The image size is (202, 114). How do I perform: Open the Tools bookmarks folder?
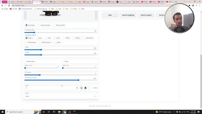66,9
